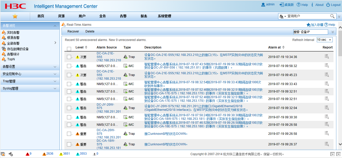This screenshot has height=158, width=342.
Task: Open report for 09:45:23 alarm
Action: [x=327, y=75]
